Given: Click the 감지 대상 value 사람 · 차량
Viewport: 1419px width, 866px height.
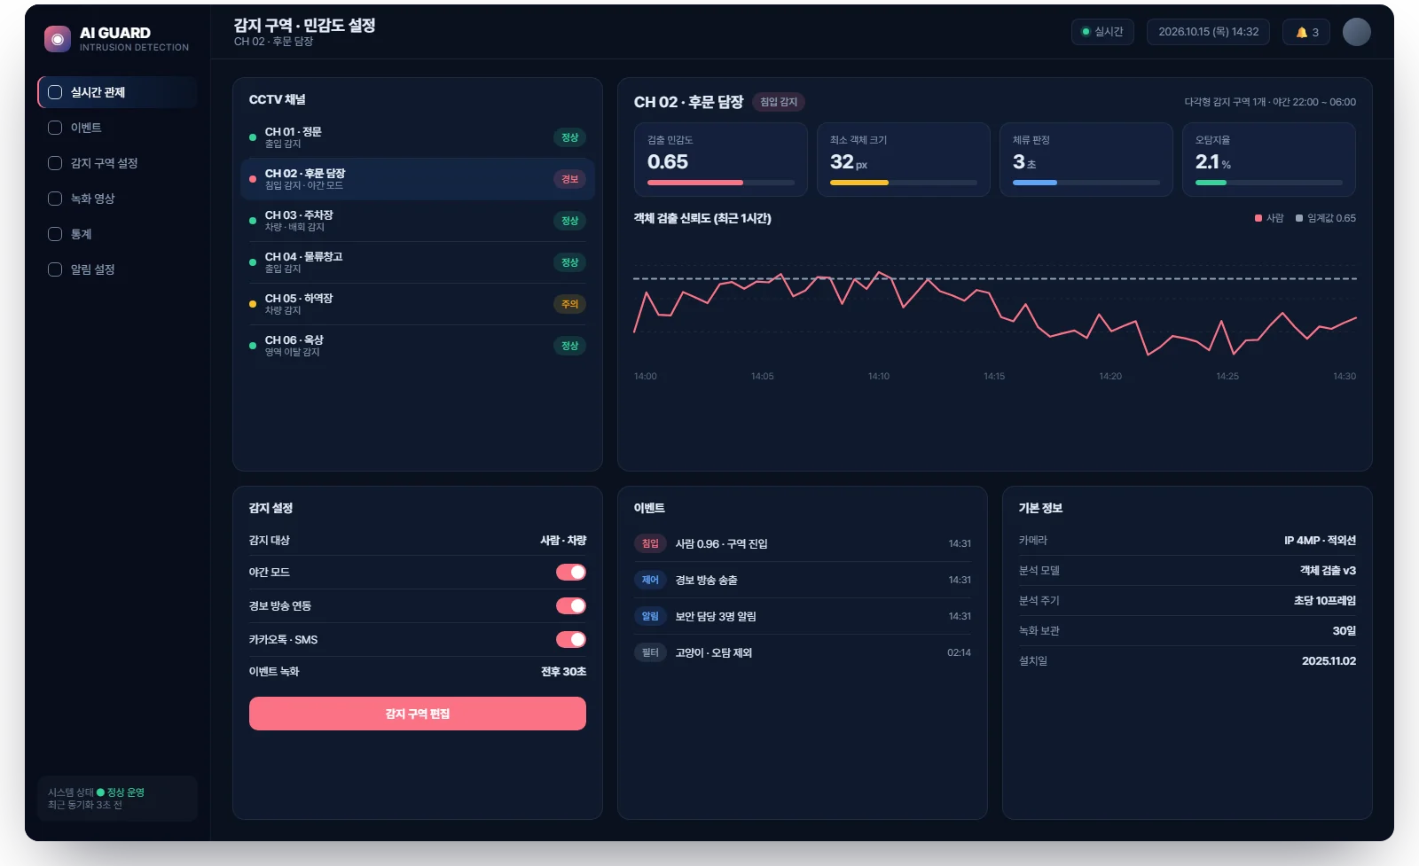Looking at the screenshot, I should coord(563,541).
